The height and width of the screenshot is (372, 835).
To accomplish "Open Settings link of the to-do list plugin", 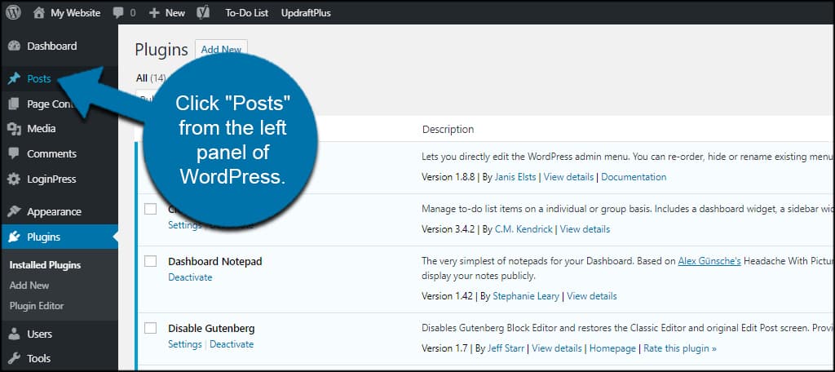I will [185, 225].
